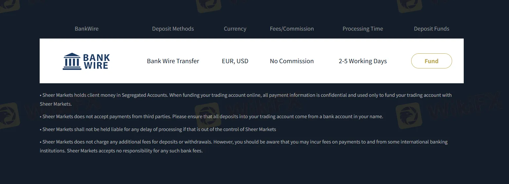Click the bank building pillar icon

pyautogui.click(x=71, y=61)
